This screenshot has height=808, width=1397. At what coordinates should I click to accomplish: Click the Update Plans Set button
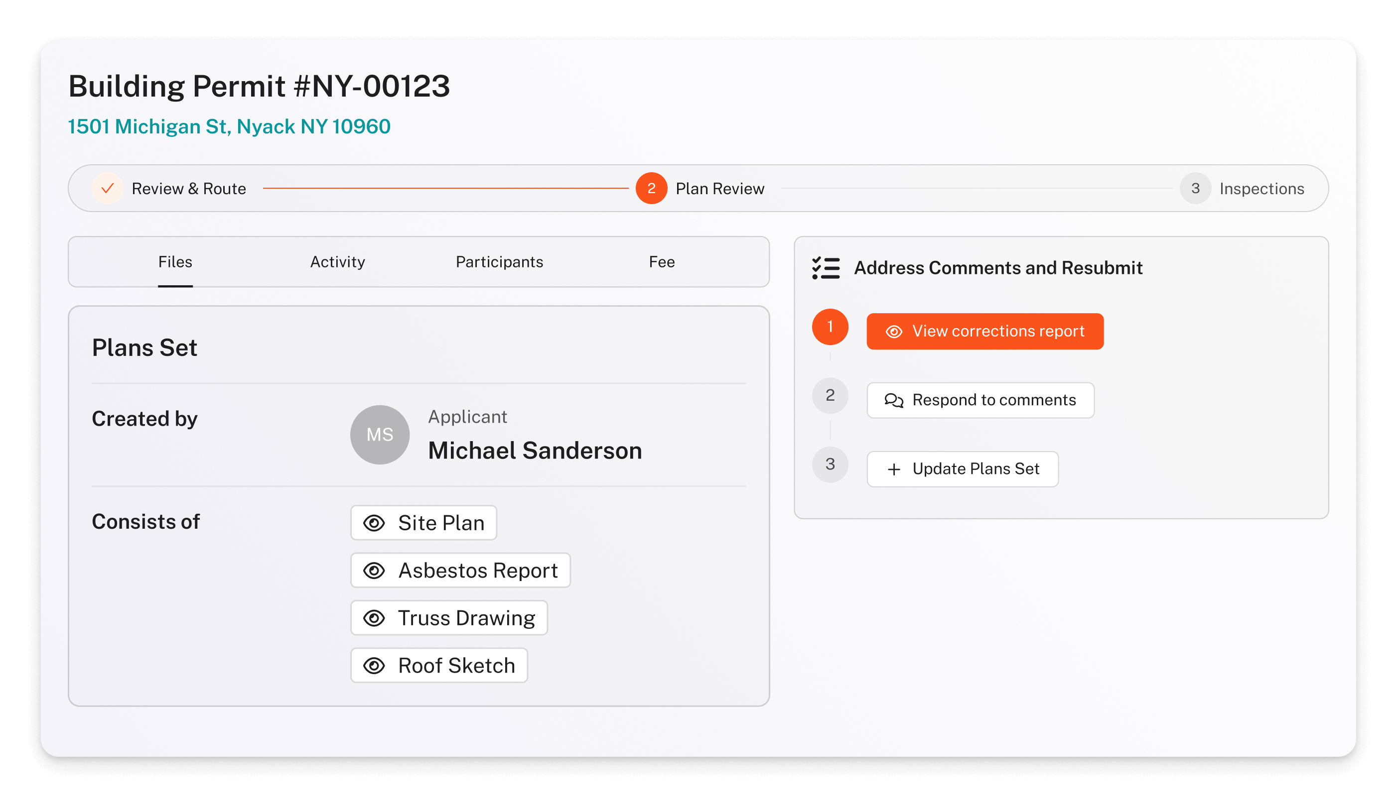tap(963, 469)
